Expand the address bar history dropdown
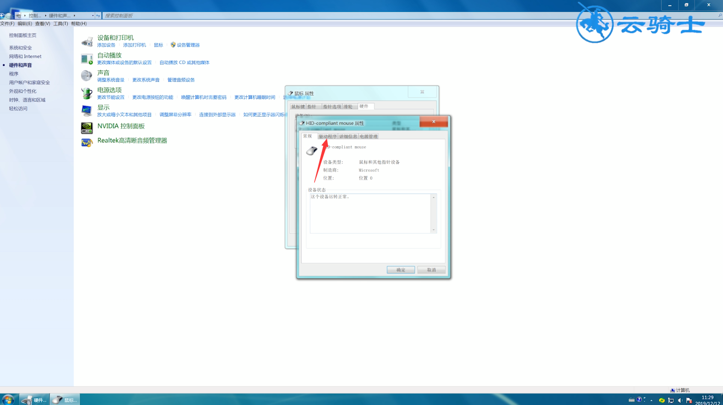723x405 pixels. coord(92,16)
